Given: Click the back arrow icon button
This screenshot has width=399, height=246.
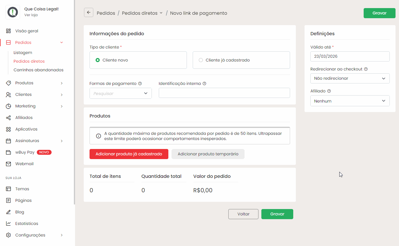Looking at the screenshot, I should click(89, 13).
